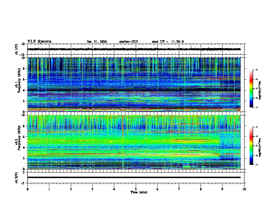The height and width of the screenshot is (212, 275).
Task: Select the date 'Jan. 31, 2026'
Action: 97,42
